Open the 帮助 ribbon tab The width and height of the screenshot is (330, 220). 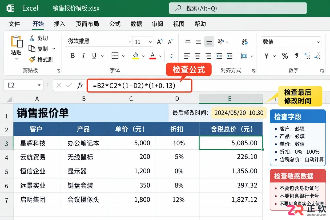pos(200,24)
